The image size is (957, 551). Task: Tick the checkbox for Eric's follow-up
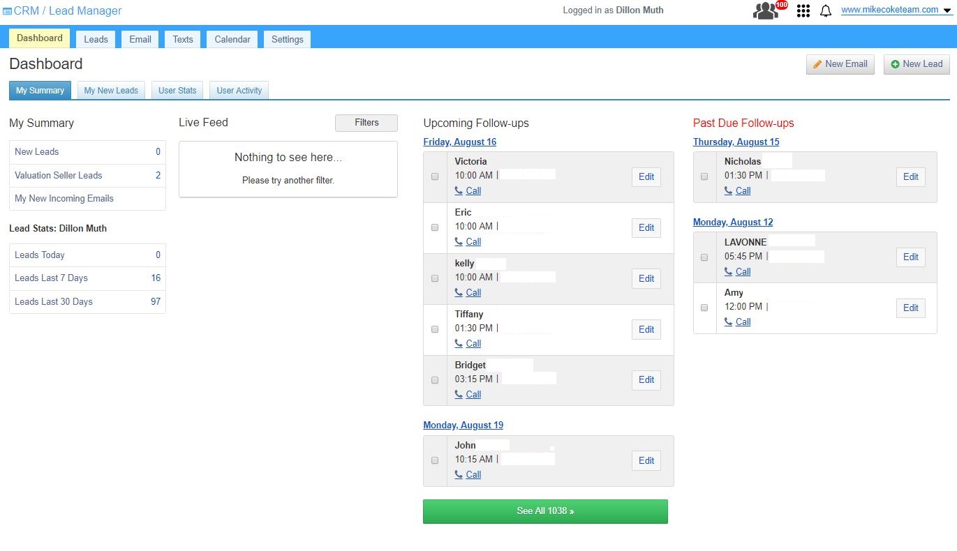point(435,227)
